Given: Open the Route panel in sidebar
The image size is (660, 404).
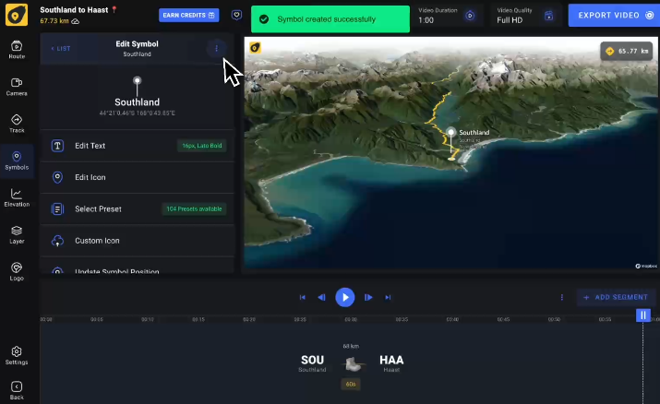Looking at the screenshot, I should (x=17, y=50).
